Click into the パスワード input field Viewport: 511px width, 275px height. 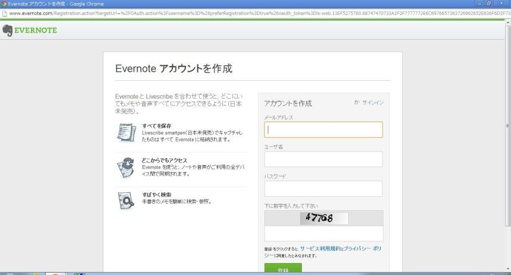(323, 189)
